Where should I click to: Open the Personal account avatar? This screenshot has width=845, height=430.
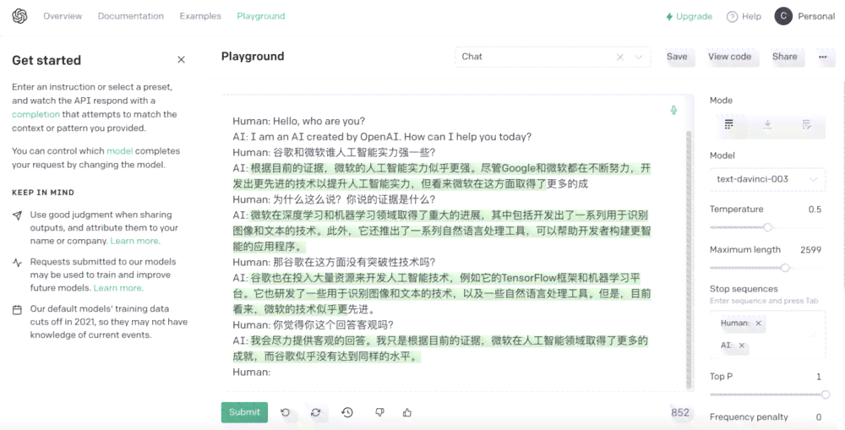click(x=783, y=16)
